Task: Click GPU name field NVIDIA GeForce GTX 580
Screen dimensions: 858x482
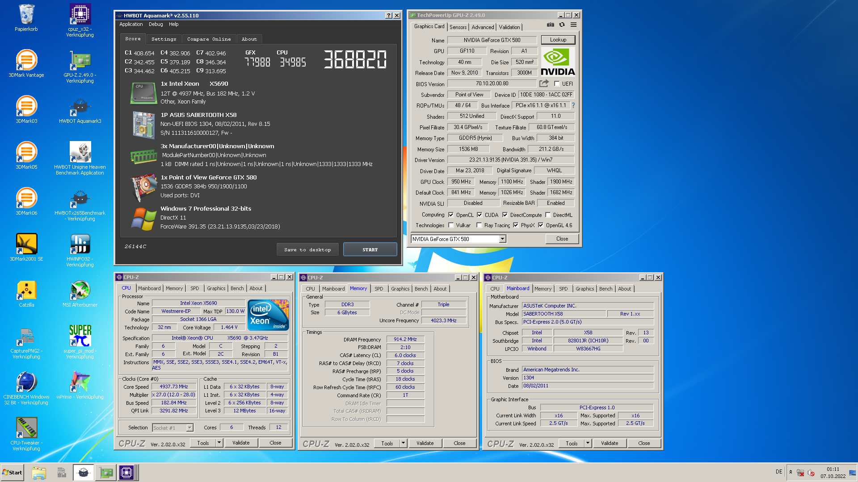Action: click(x=492, y=40)
